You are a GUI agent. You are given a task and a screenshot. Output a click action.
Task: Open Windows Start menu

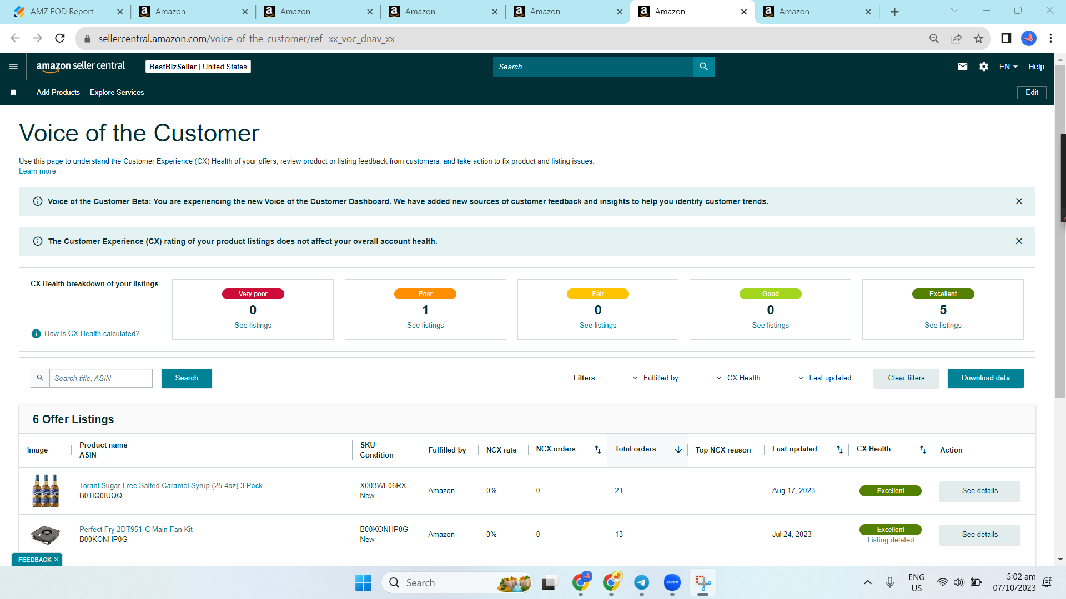pos(363,582)
